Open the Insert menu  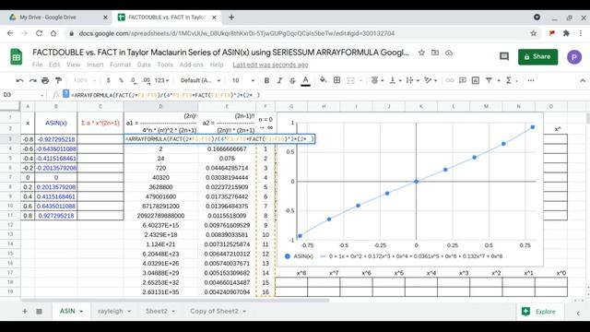click(x=95, y=65)
